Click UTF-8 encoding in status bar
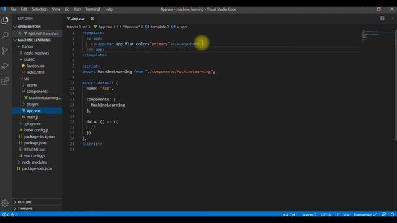 click(x=326, y=215)
